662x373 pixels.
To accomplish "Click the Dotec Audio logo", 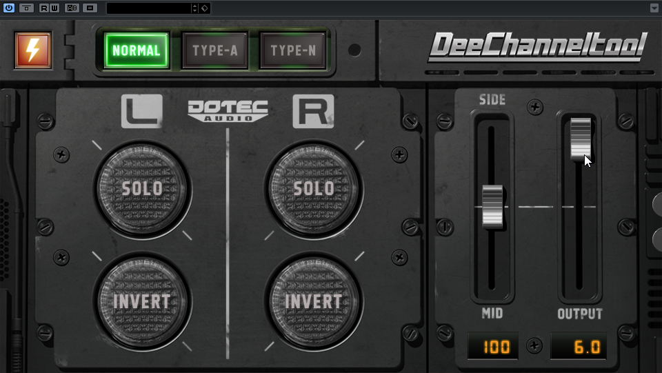I will [228, 111].
